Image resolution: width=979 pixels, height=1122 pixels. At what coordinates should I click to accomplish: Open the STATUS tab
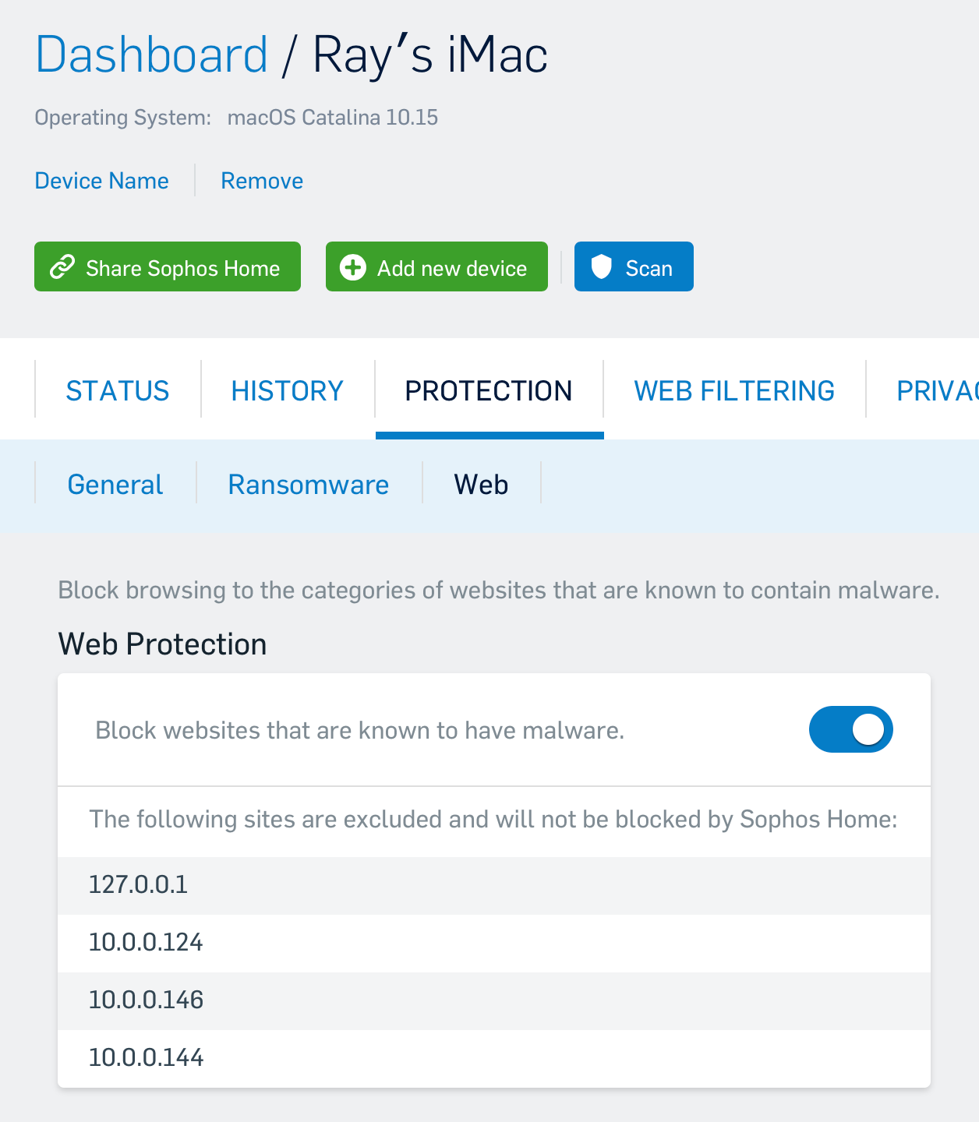[118, 390]
